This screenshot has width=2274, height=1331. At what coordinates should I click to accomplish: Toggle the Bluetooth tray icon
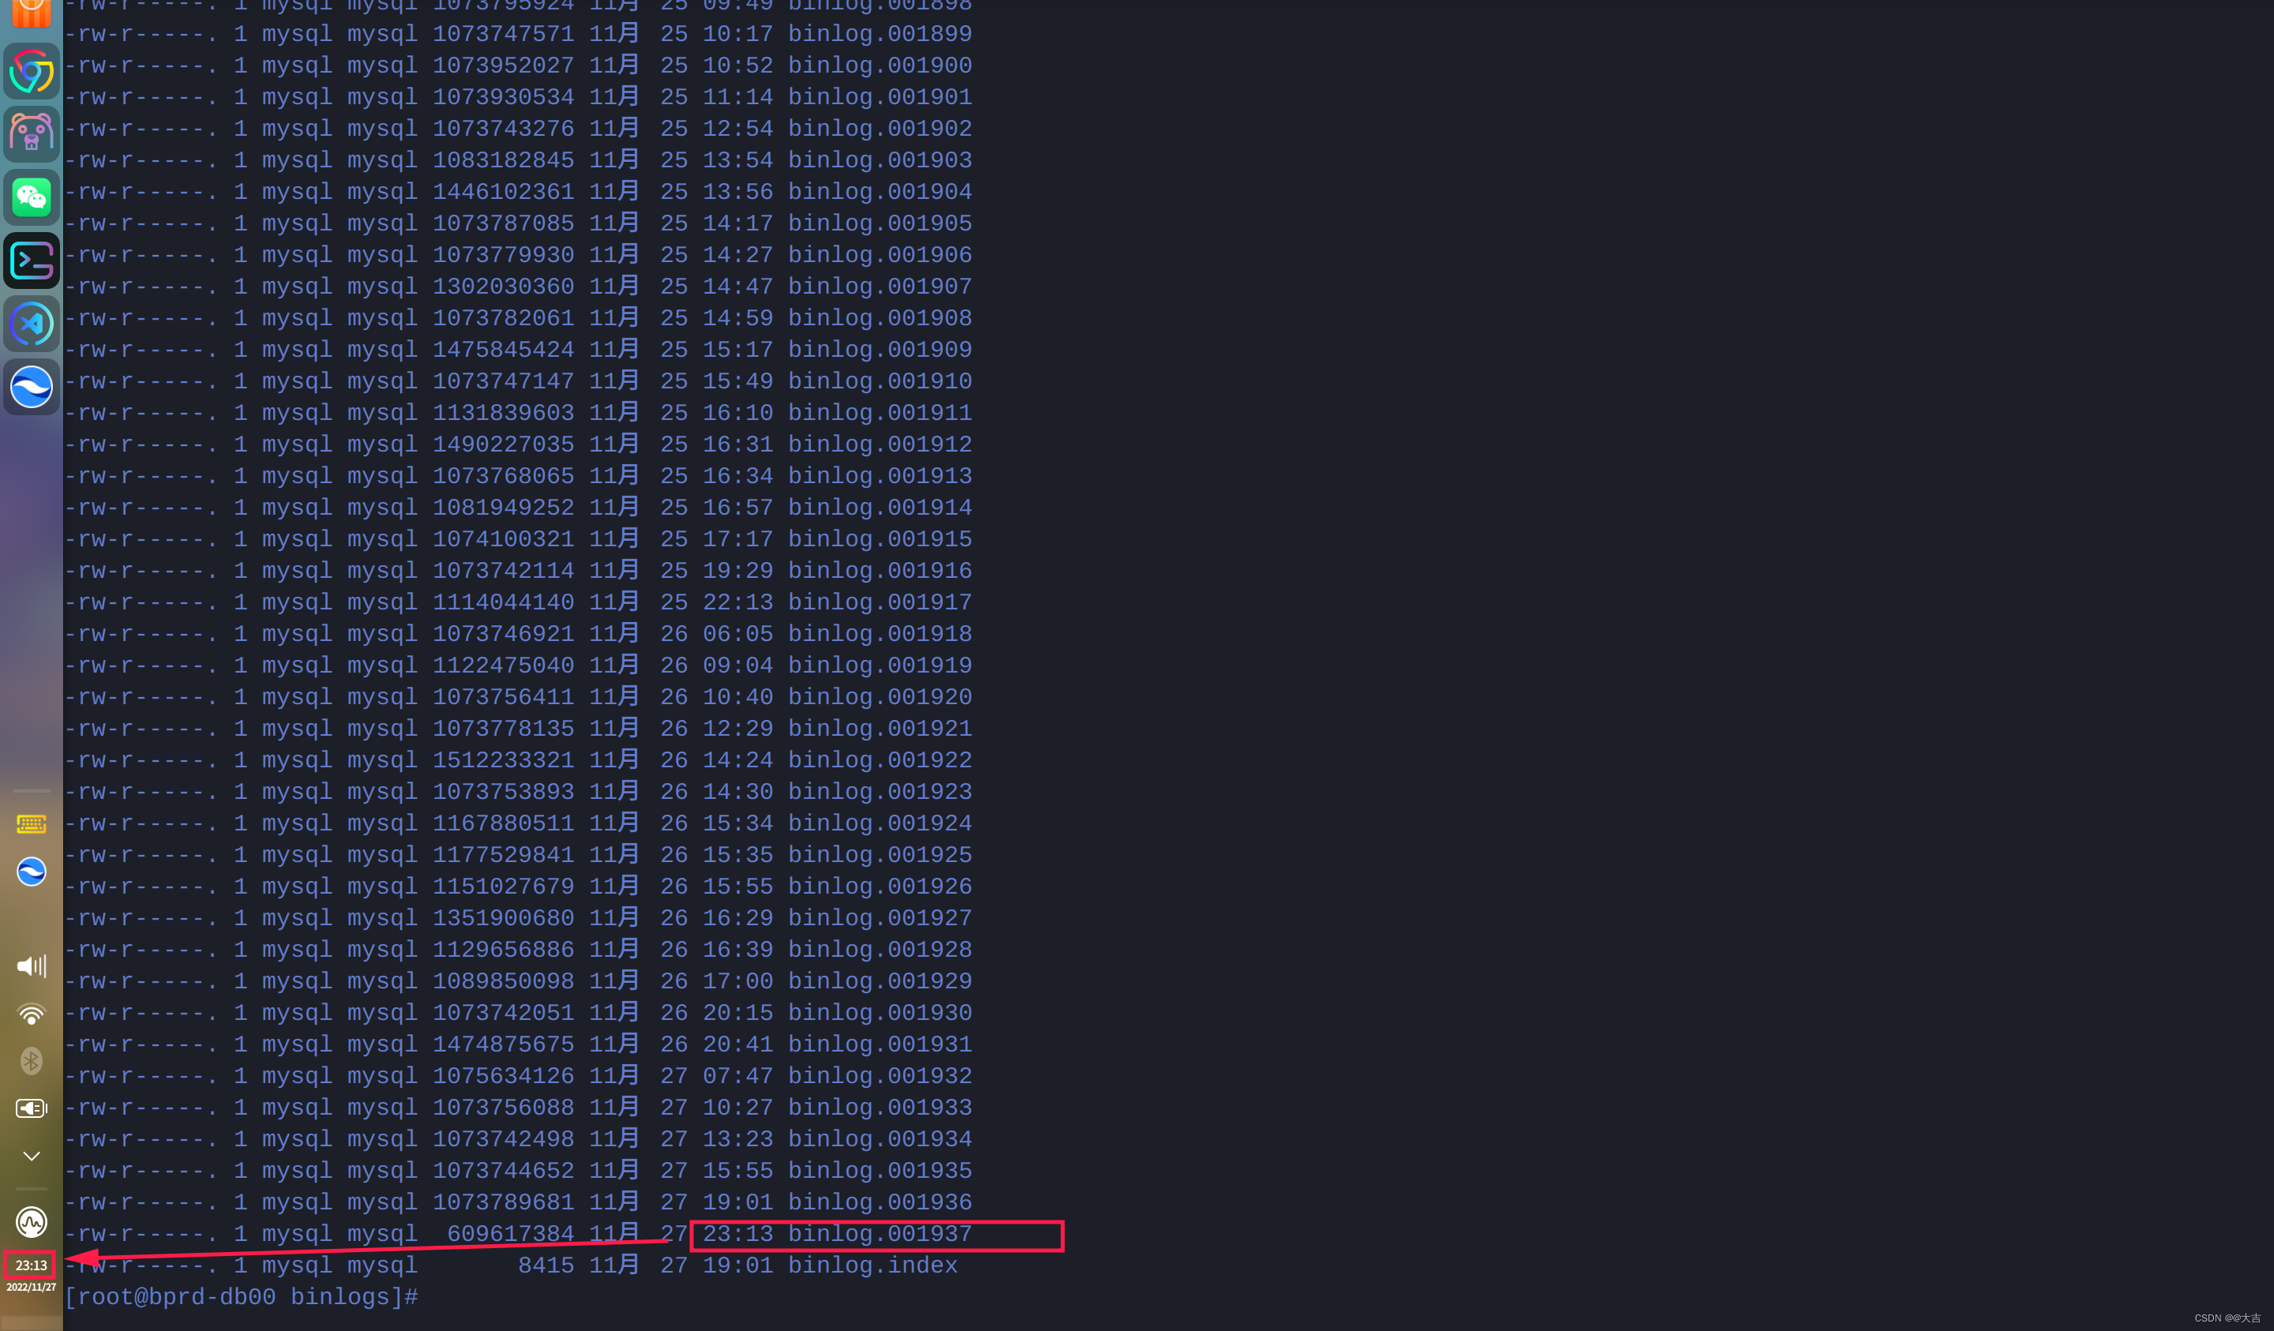(32, 1061)
